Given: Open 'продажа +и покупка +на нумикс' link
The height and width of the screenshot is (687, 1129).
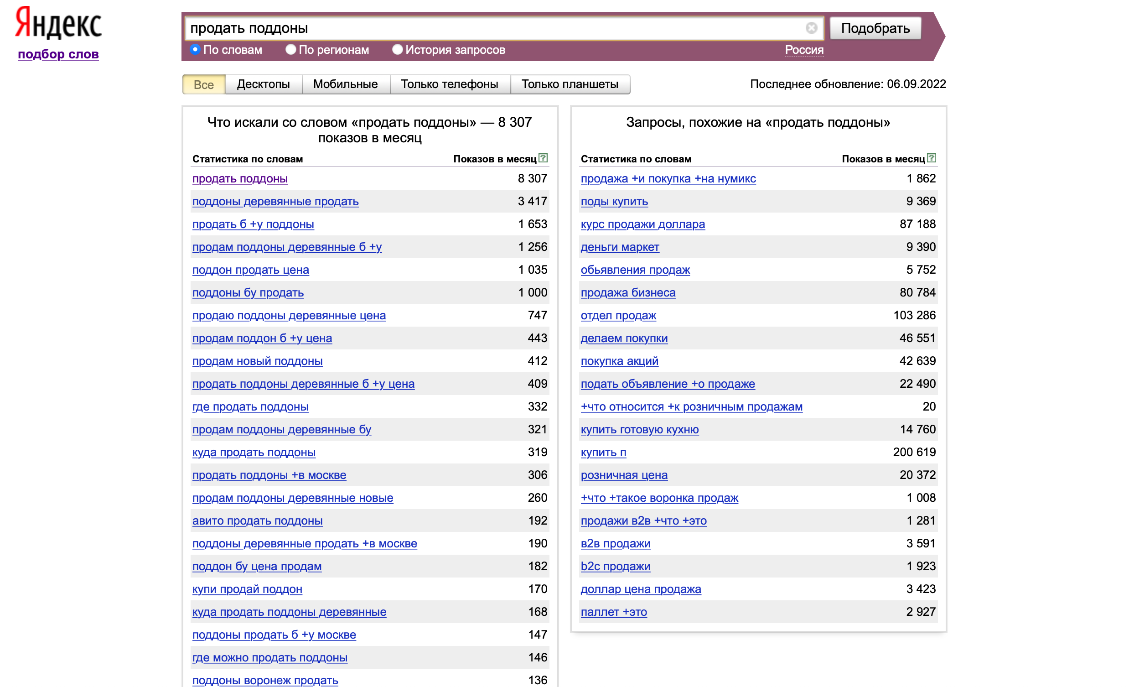Looking at the screenshot, I should 668,179.
